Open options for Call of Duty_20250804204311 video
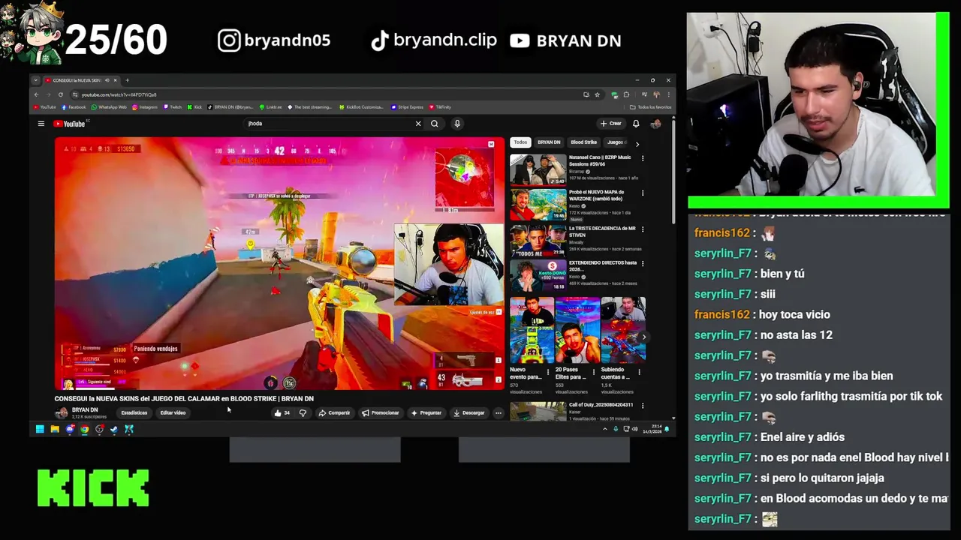The image size is (961, 540). coord(642,406)
